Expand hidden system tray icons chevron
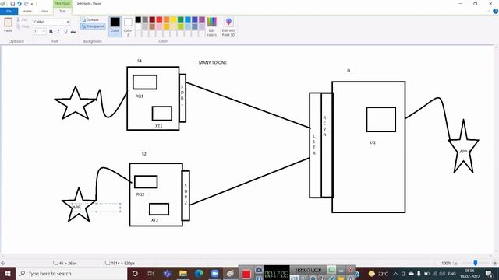499x280 pixels. (395, 273)
